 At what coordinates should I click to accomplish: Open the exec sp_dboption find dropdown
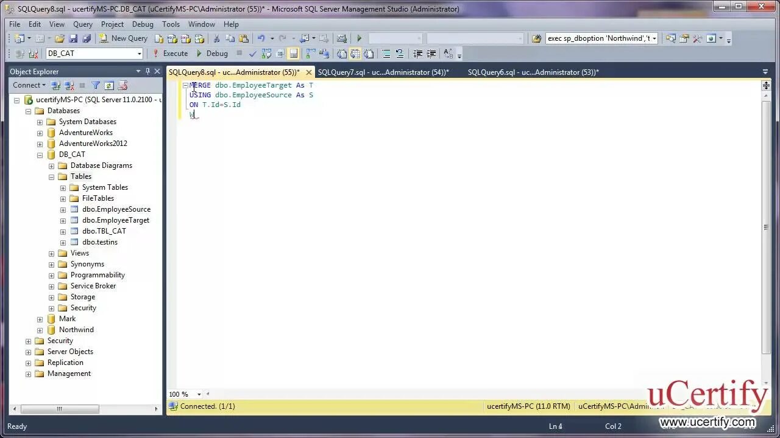(x=654, y=38)
